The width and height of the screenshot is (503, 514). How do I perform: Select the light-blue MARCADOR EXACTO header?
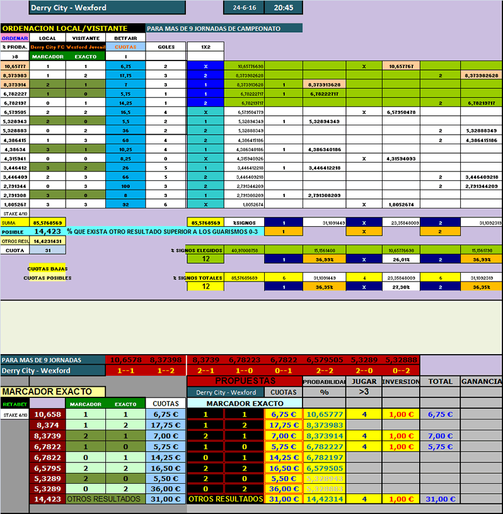pyautogui.click(x=245, y=404)
